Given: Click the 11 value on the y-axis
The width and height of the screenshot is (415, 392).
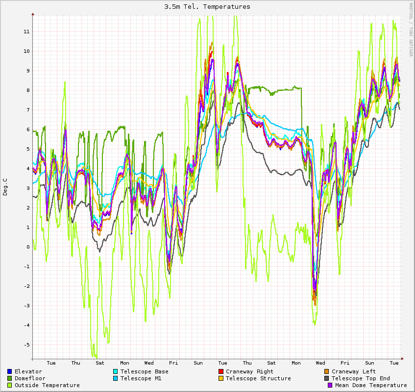Looking at the screenshot, I should [26, 31].
